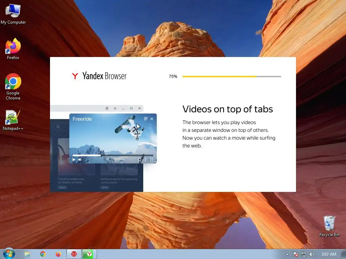Open the Action Center flag icon
The width and height of the screenshot is (346, 259).
point(295,254)
